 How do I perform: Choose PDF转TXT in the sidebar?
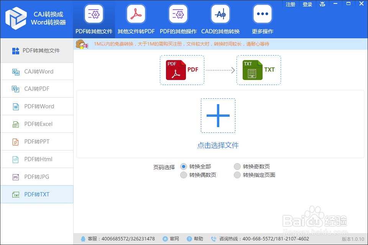(x=37, y=194)
